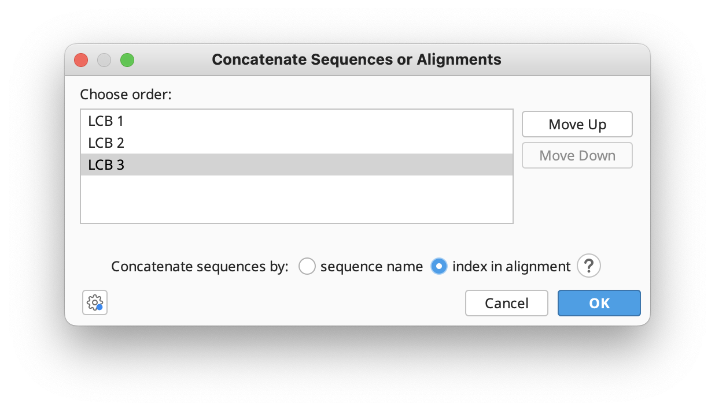Select LCB 2 in the order list
The height and width of the screenshot is (411, 715).
point(106,143)
